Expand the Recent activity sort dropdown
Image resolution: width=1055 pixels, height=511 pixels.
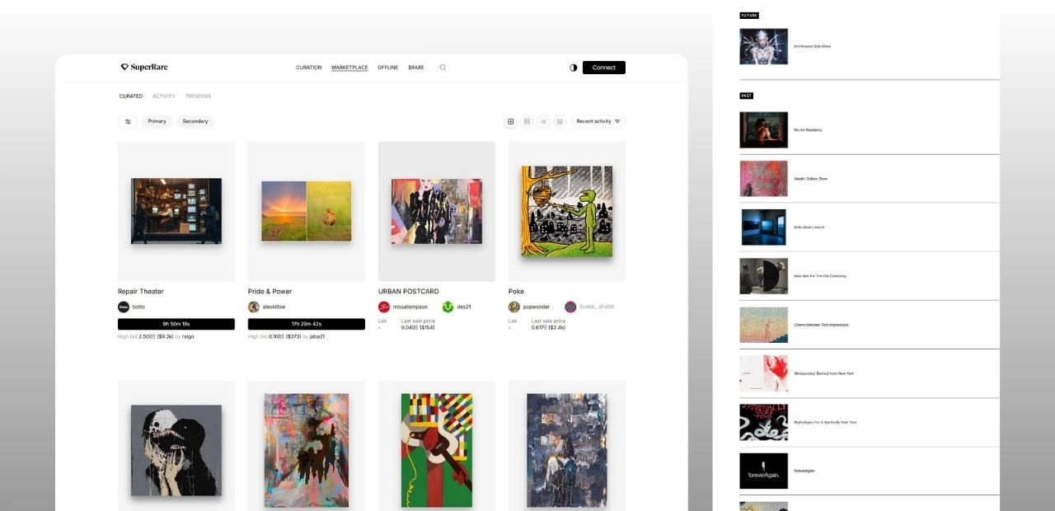[598, 121]
